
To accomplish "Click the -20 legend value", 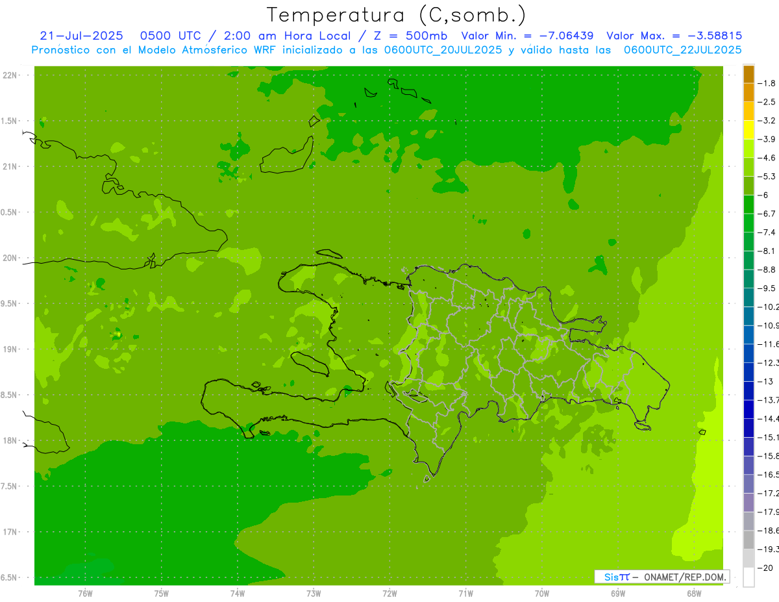I will click(x=765, y=568).
